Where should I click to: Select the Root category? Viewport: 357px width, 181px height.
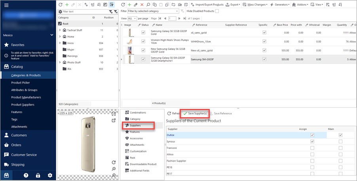[x=65, y=24]
